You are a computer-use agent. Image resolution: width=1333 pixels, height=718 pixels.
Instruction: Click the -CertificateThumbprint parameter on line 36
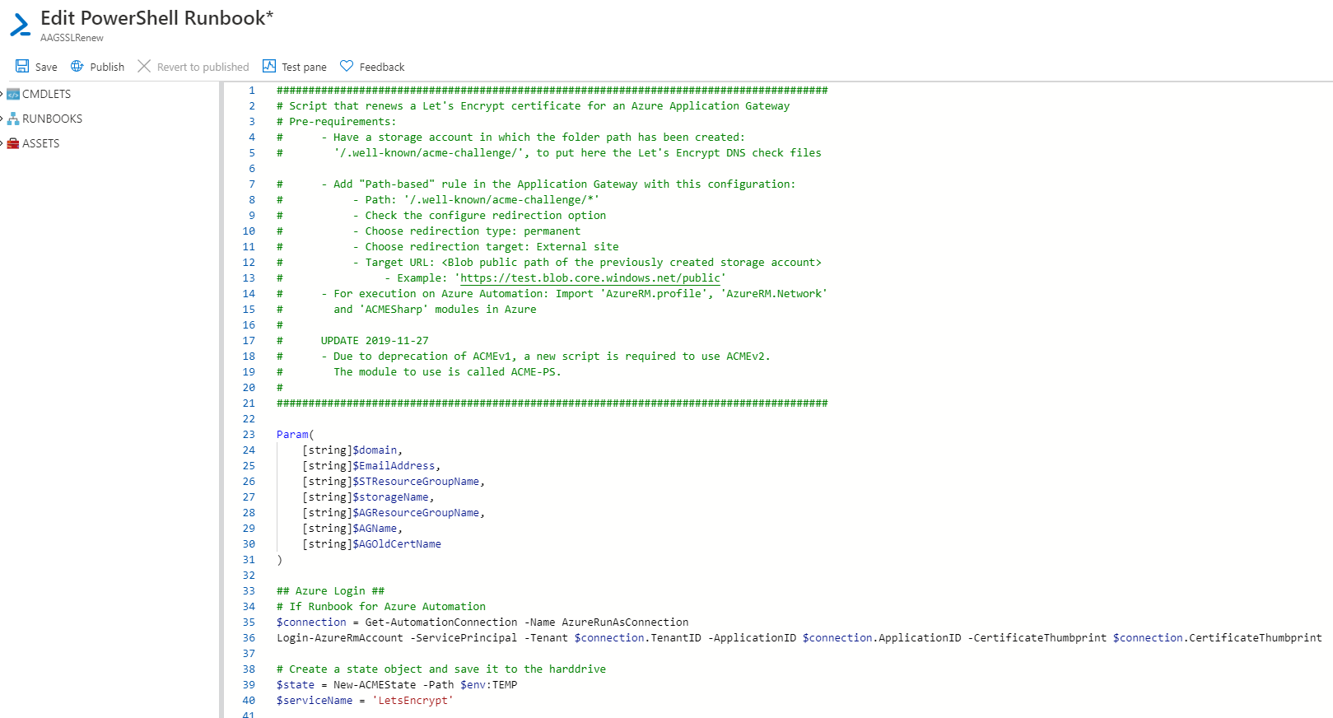[x=1037, y=638]
